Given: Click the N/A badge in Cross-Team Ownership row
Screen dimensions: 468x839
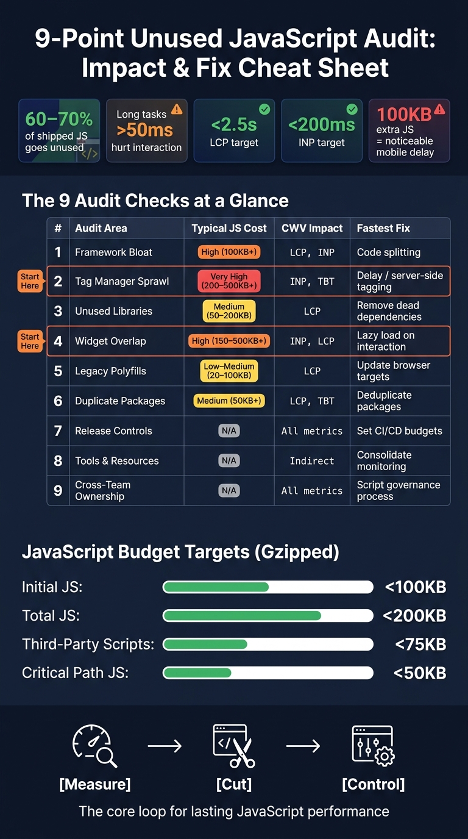Looking at the screenshot, I should [229, 490].
